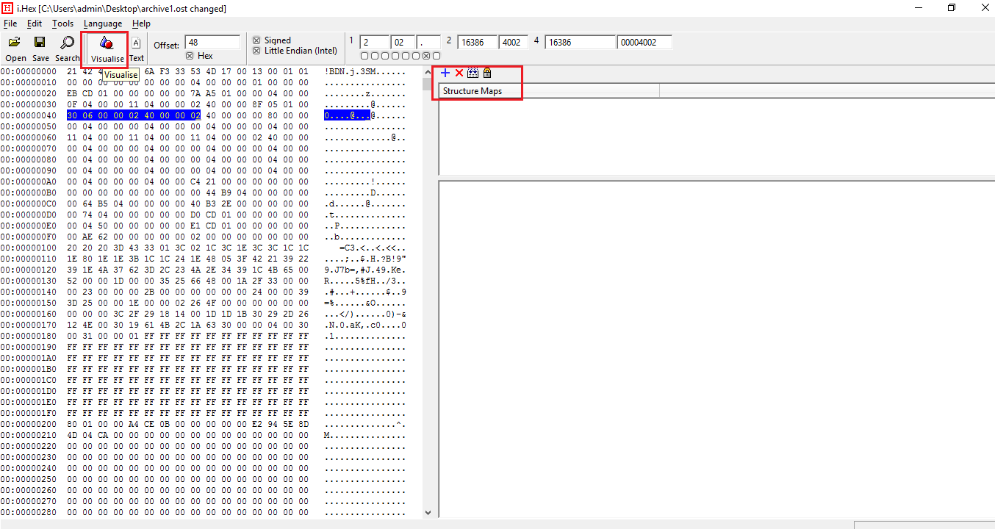This screenshot has height=529, width=995.
Task: Select offset row 00:00000280
Action: click(29, 512)
